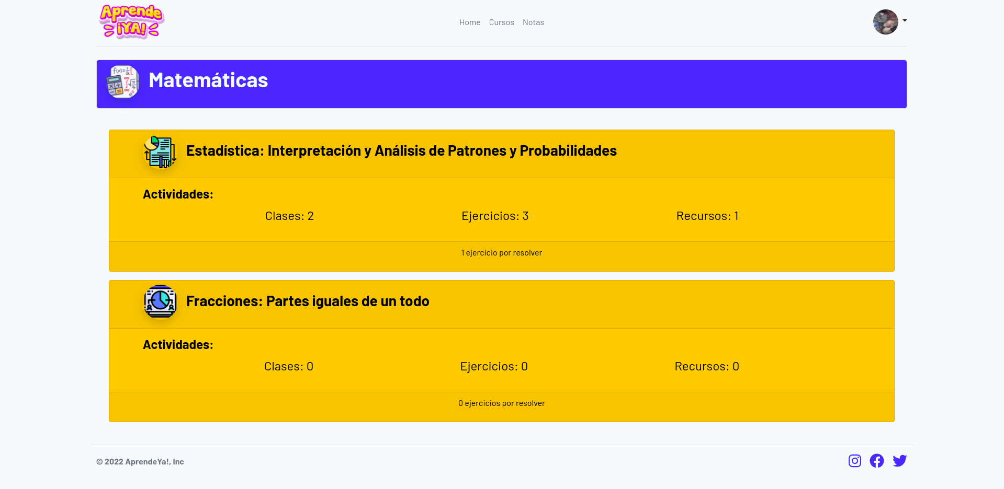Click the Aprende ¡YA! logo
This screenshot has height=489, width=1004.
[131, 22]
